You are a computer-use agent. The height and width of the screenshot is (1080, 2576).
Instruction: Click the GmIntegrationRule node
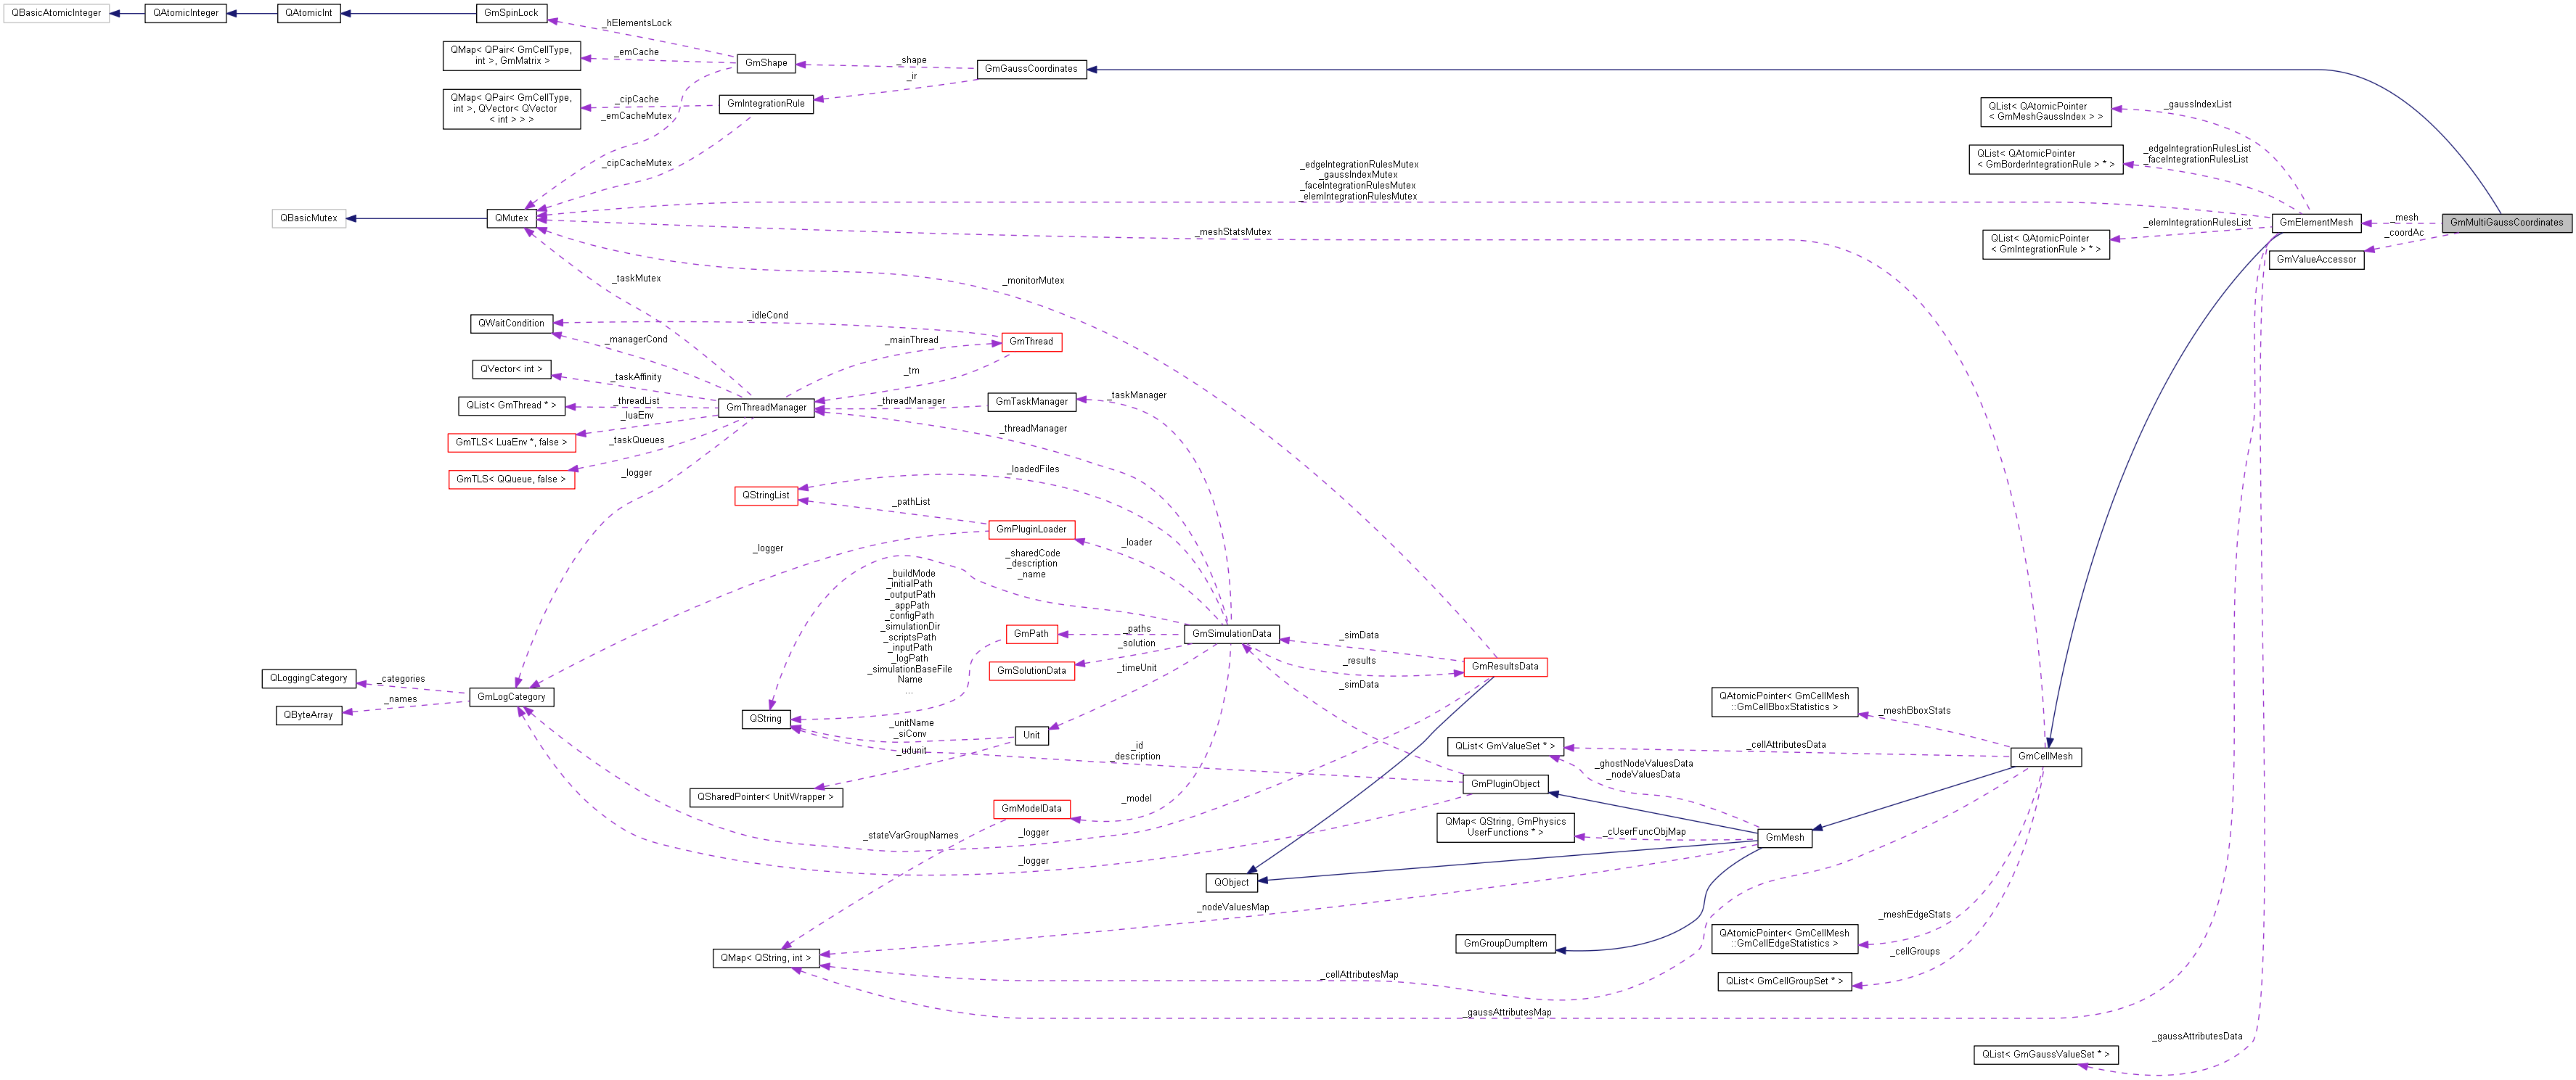pyautogui.click(x=766, y=104)
